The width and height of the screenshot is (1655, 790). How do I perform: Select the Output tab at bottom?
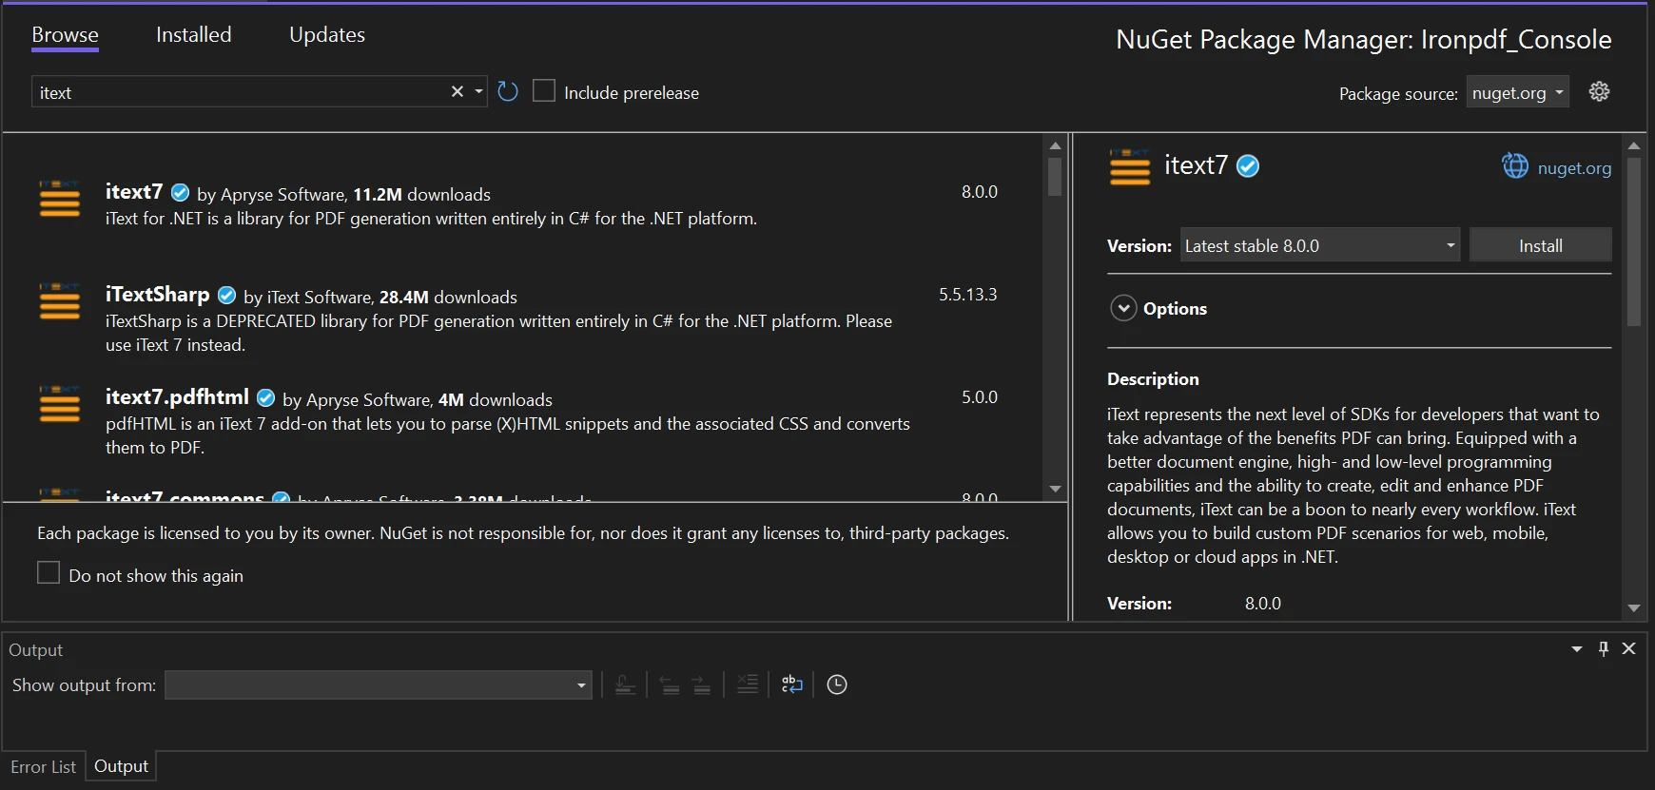coord(121,766)
